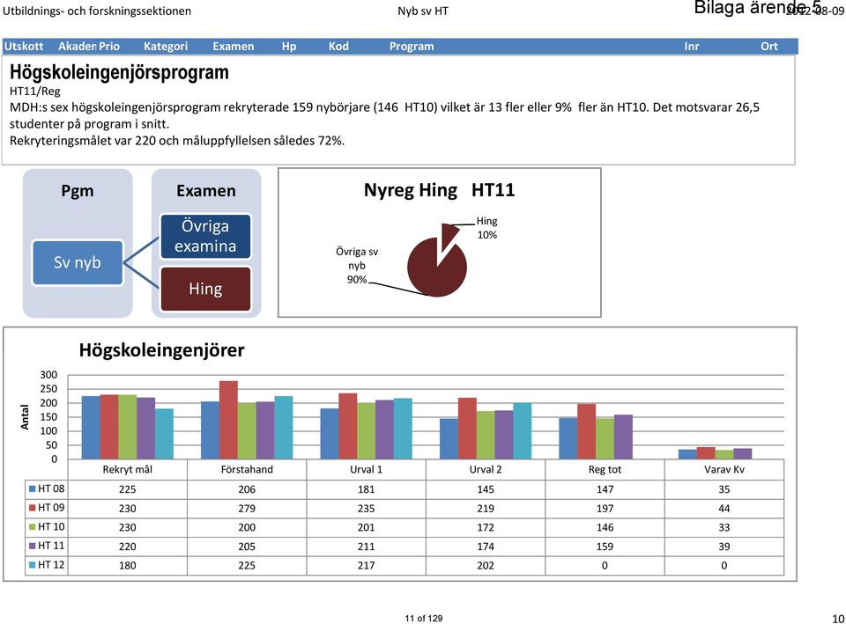The image size is (846, 624).
Task: Click the Nyreg Hing HT11 chart title
Action: 439,190
